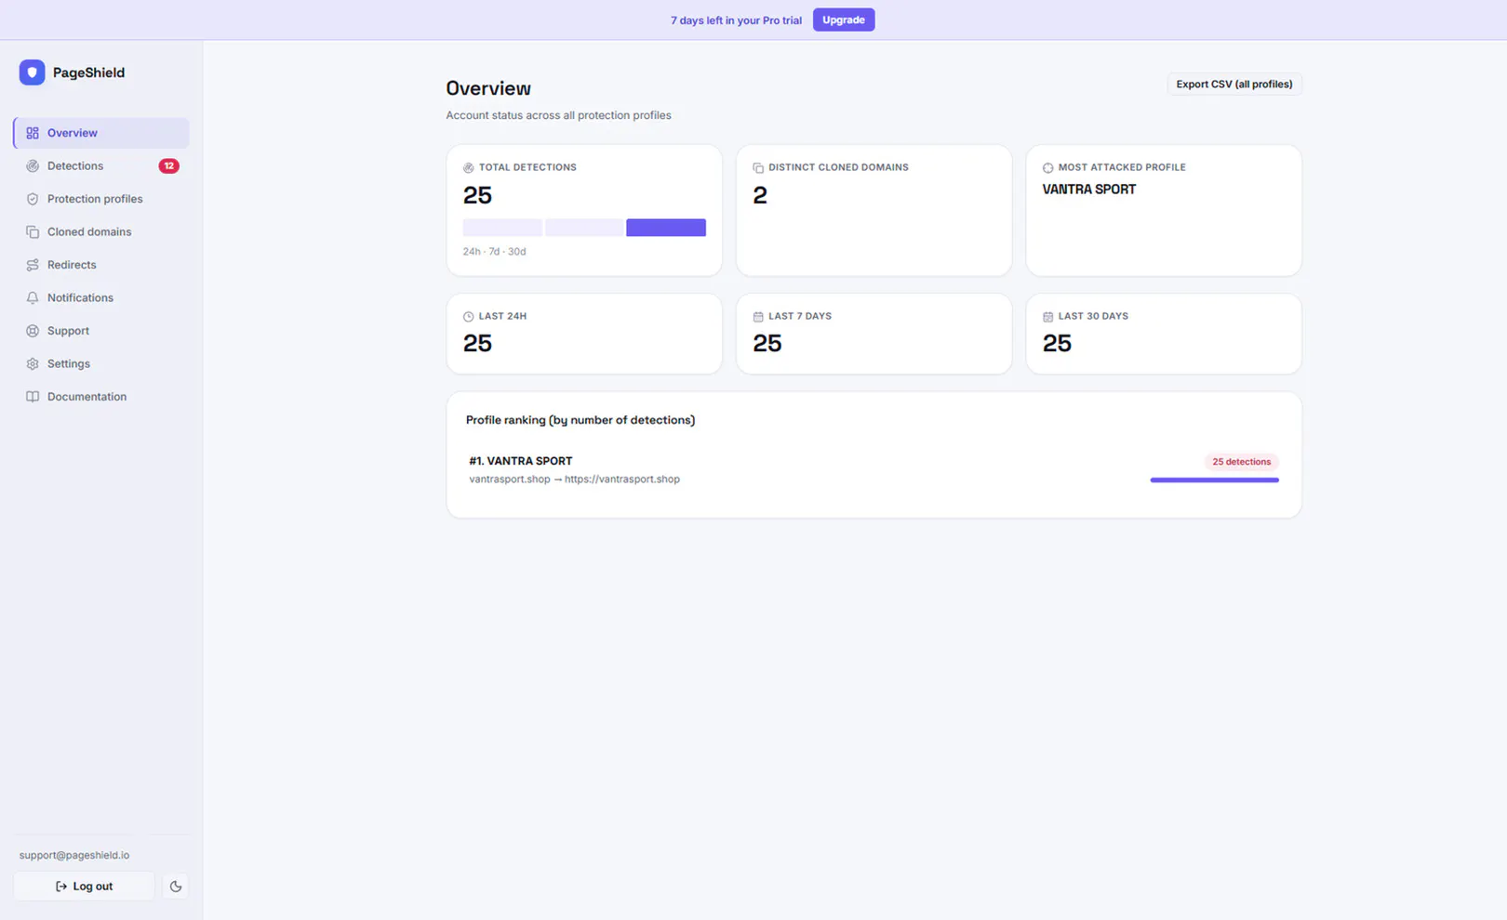Click the Last 30 Days value 25
This screenshot has height=920, width=1507.
pyautogui.click(x=1057, y=343)
